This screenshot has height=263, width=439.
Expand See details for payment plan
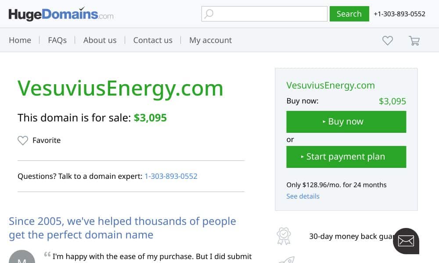(x=302, y=196)
